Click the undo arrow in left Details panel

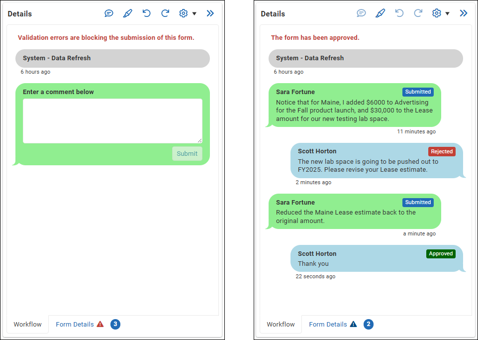click(x=146, y=13)
